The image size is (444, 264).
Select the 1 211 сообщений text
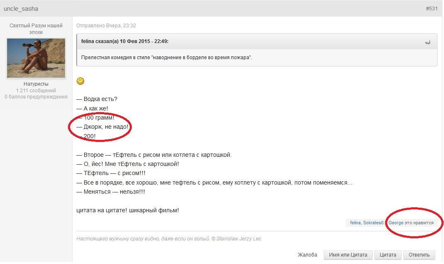[x=36, y=91]
